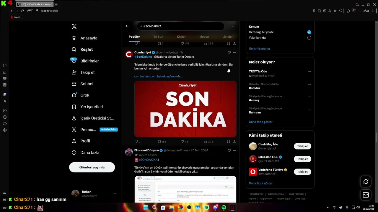
Task: Open more options for Bahreyn trend
Action: coord(309,109)
